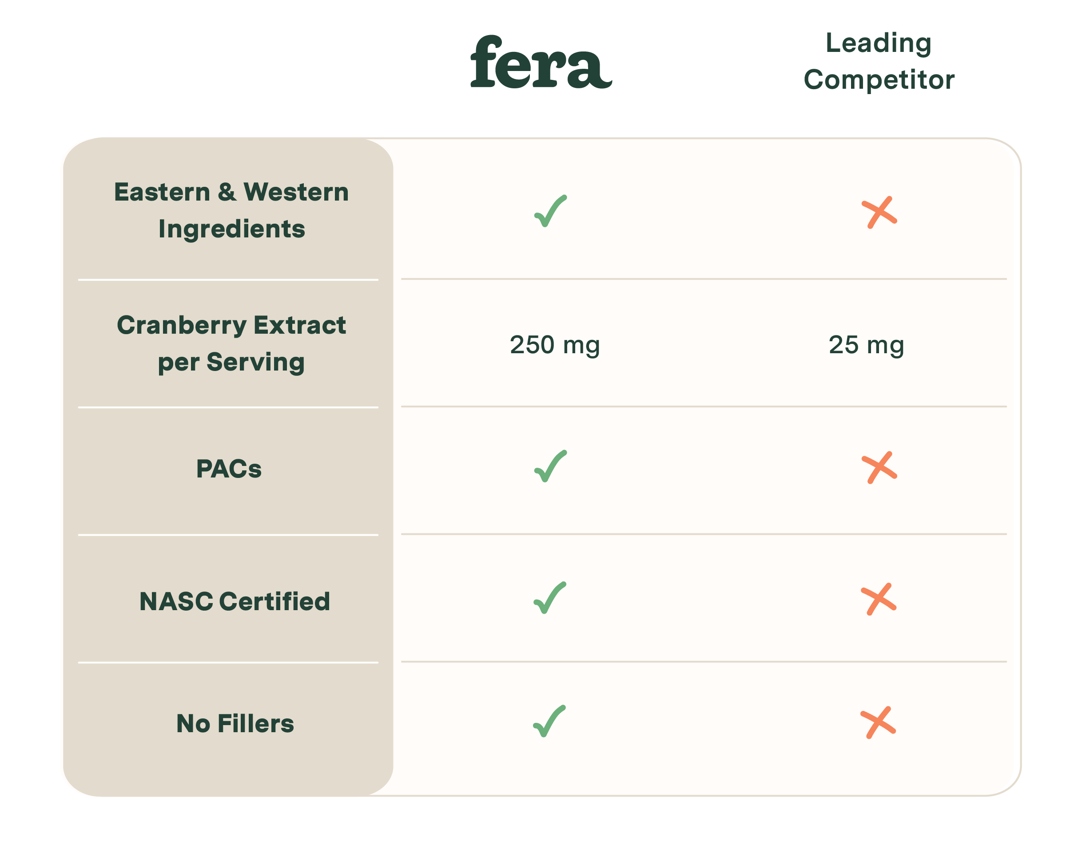Viewport: 1074px width, 856px height.
Task: Click the Cranberry Extract per Serving label
Action: click(232, 343)
